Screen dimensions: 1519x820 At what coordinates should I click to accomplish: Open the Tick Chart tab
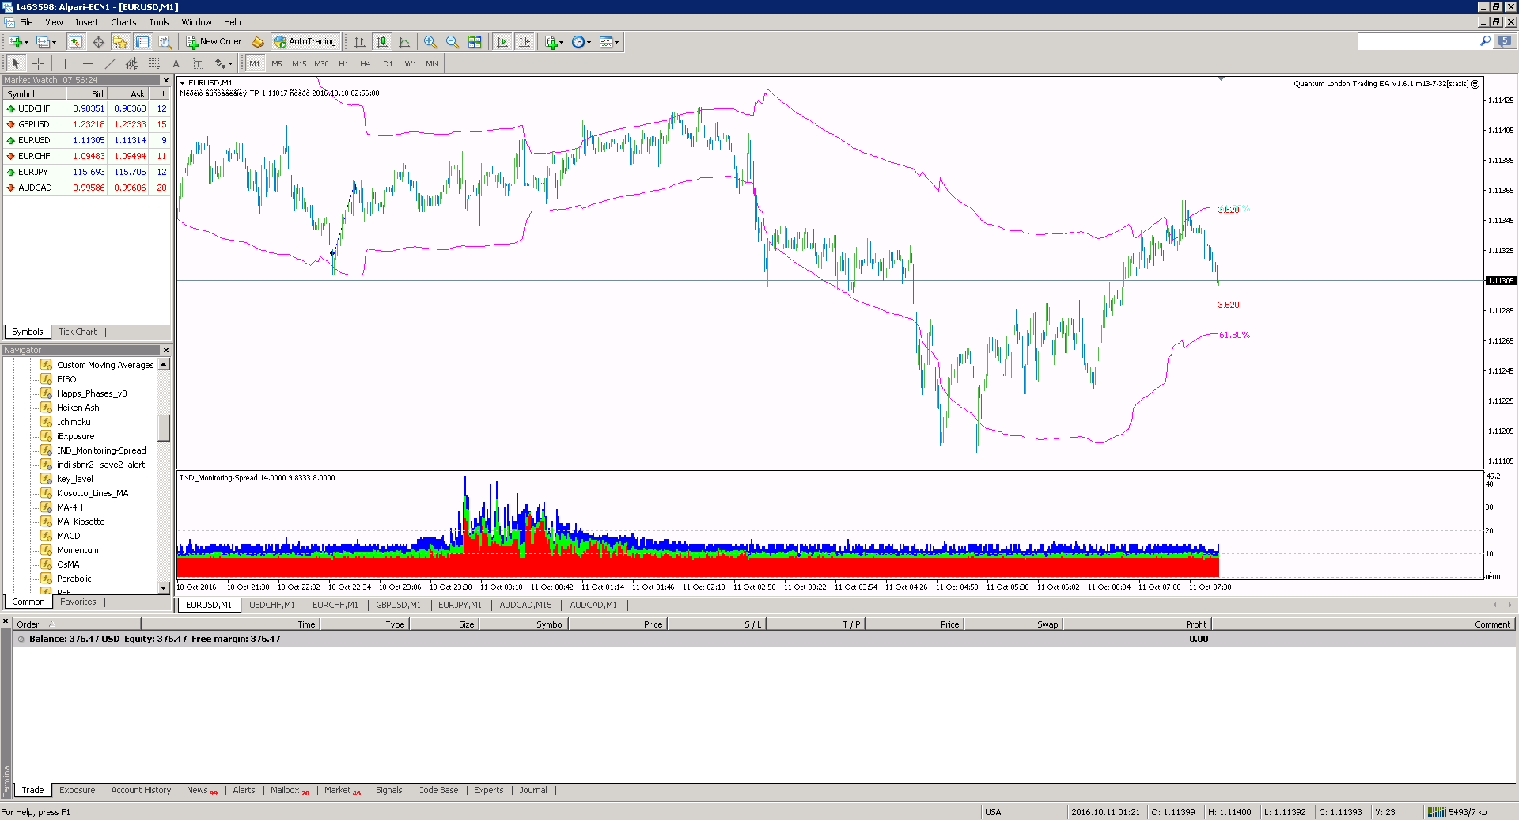[78, 332]
